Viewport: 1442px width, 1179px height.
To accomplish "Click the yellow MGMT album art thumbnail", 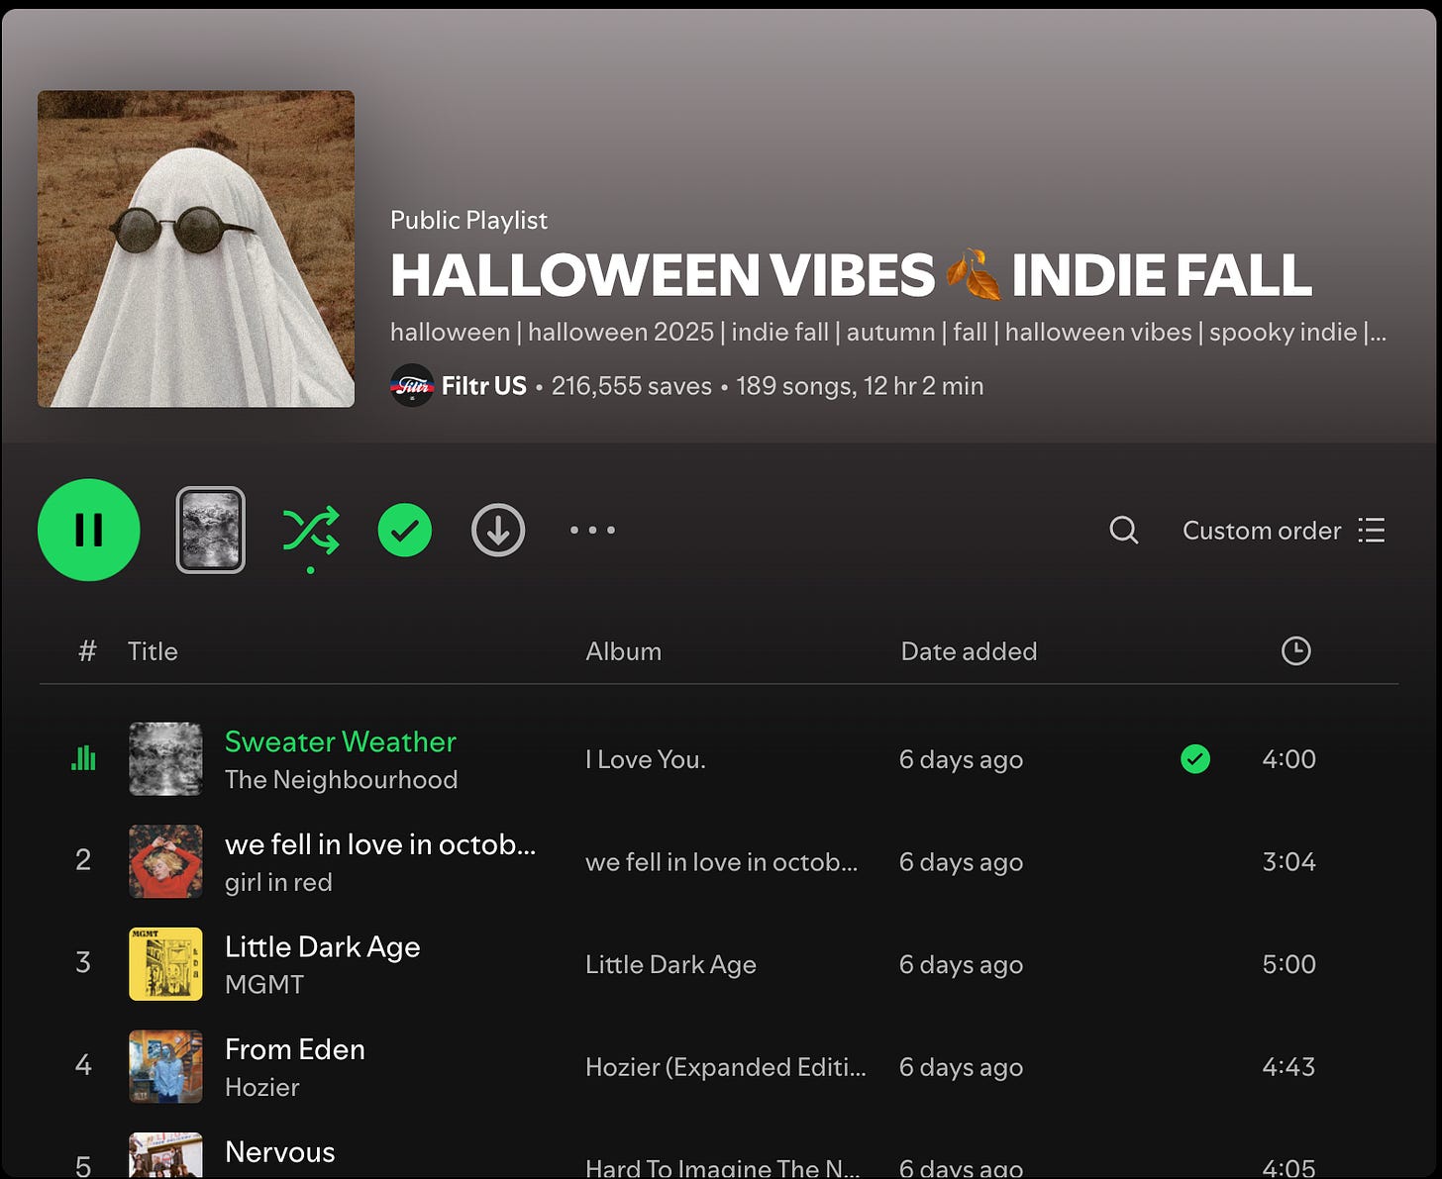I will point(165,964).
